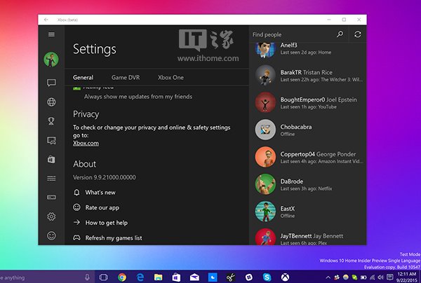Click the controller icon beside Refresh my games list

(x=76, y=237)
